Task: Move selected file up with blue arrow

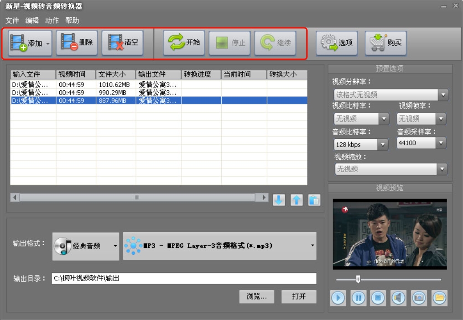Action: click(x=297, y=200)
